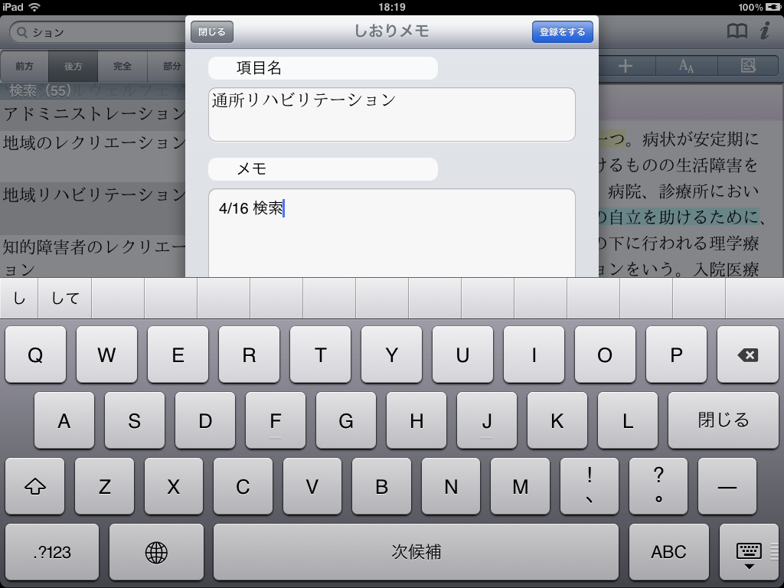Open the font size AA tool

687,67
